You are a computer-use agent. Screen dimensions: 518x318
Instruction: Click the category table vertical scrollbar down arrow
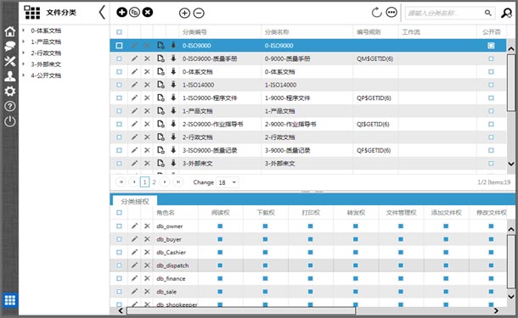(x=511, y=164)
